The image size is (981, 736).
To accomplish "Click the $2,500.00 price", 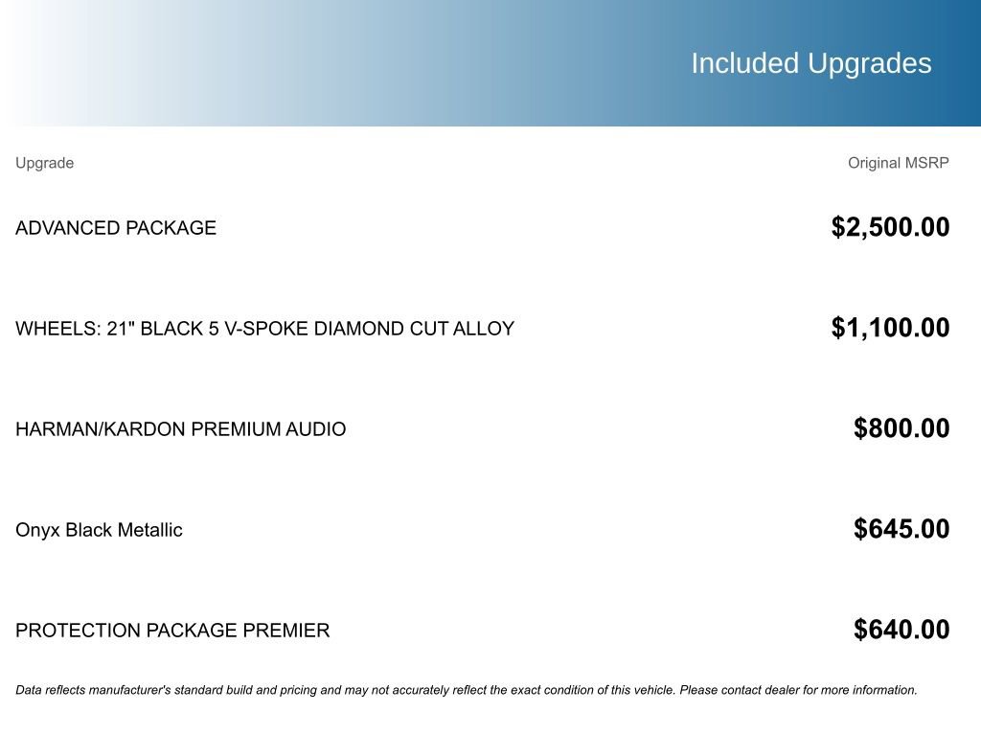I will [x=890, y=227].
